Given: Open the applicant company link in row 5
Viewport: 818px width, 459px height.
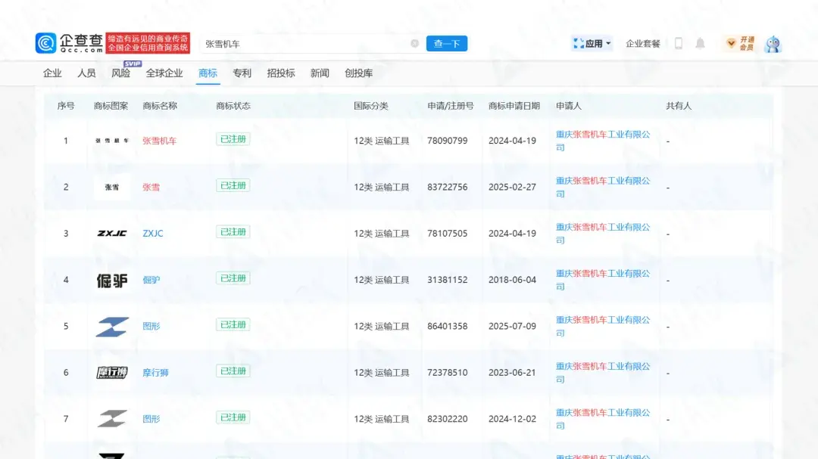Looking at the screenshot, I should (603, 326).
